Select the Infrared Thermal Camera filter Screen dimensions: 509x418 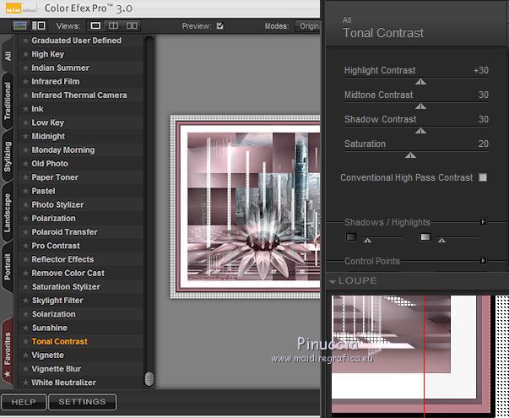click(79, 95)
